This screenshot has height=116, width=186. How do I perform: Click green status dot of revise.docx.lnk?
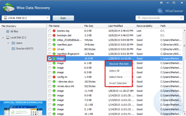54,86
